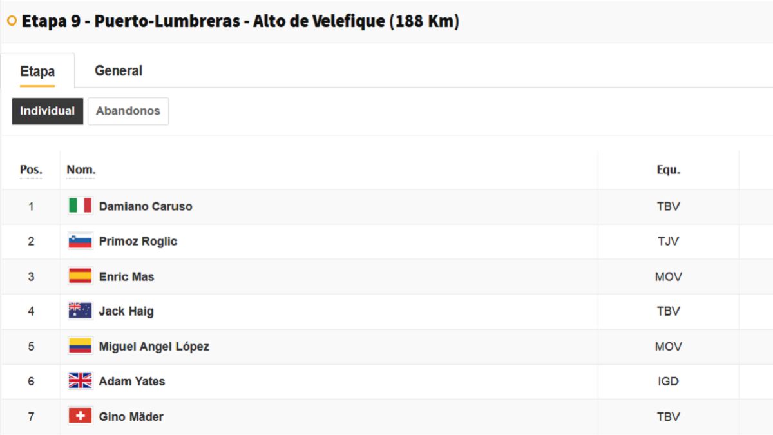Click the Nom. column header
The image size is (773, 435).
tap(81, 170)
